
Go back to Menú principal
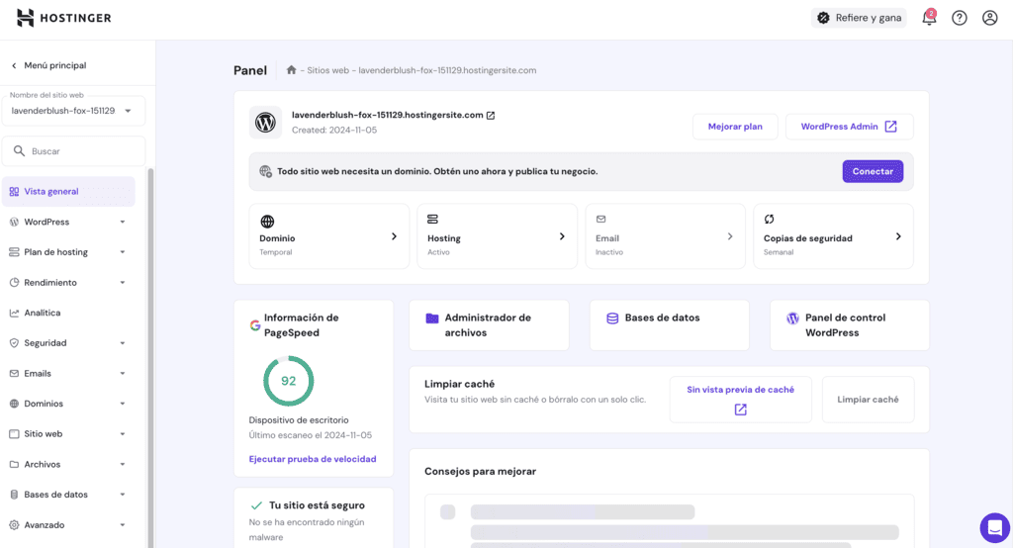coord(48,65)
